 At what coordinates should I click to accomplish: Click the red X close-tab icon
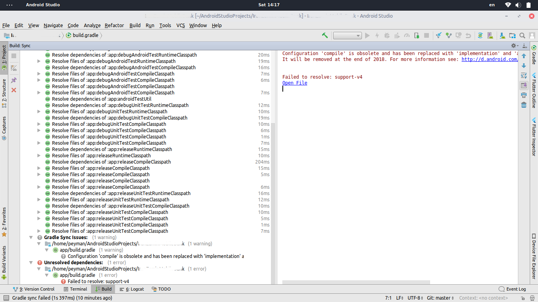[x=14, y=90]
